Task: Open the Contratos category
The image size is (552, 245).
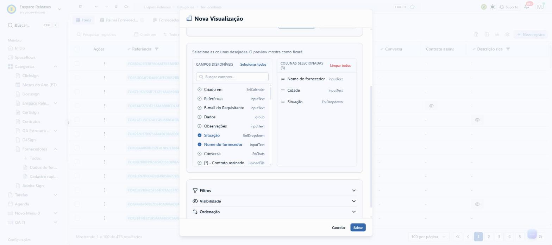Action: [31, 121]
